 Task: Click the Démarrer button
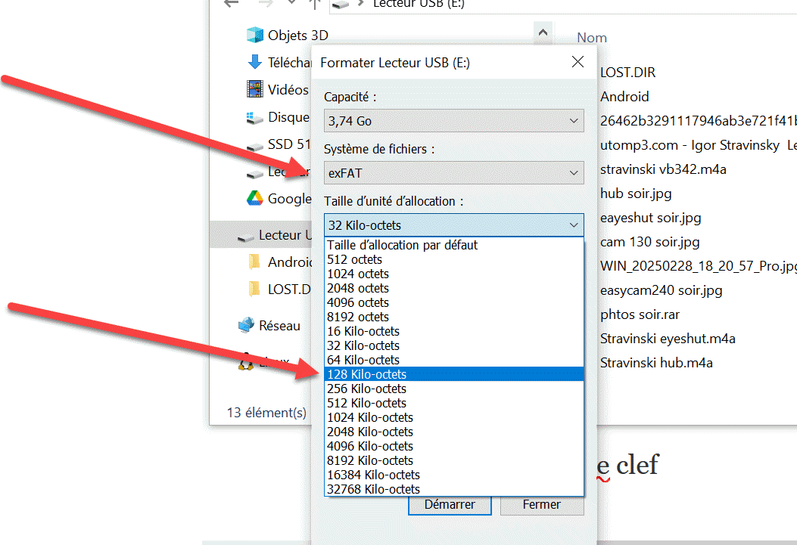coord(450,505)
